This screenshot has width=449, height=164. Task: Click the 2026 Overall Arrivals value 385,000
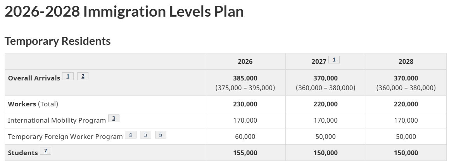(x=245, y=78)
